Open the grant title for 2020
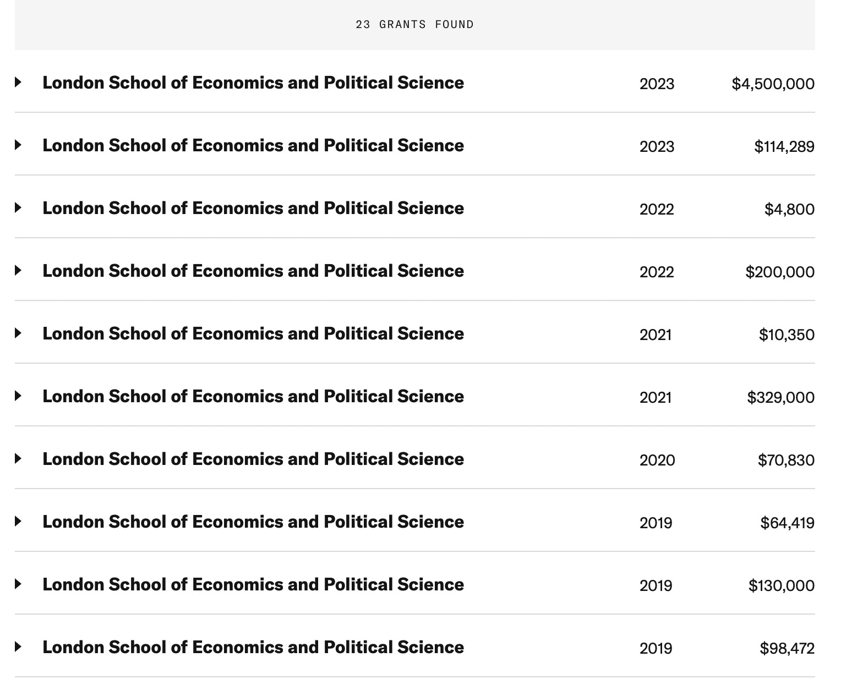The image size is (841, 690). tap(253, 459)
